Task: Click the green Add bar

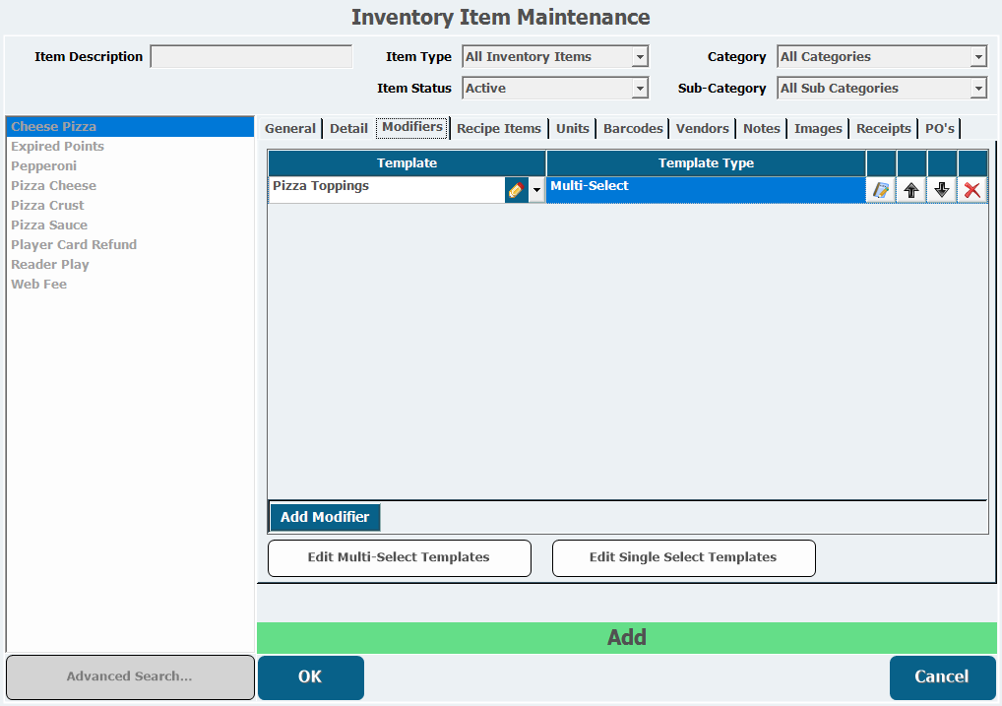Action: (x=626, y=638)
